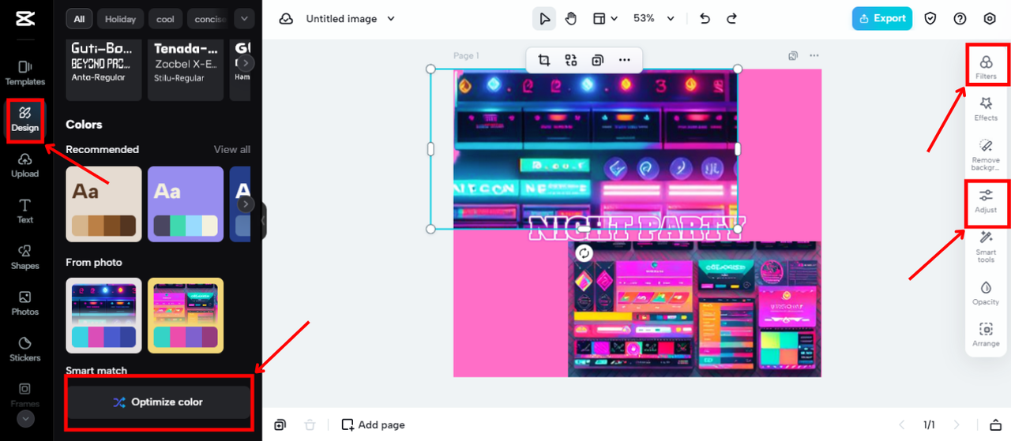1011x441 pixels.
Task: Click the round swap icon on lower image
Action: (584, 253)
